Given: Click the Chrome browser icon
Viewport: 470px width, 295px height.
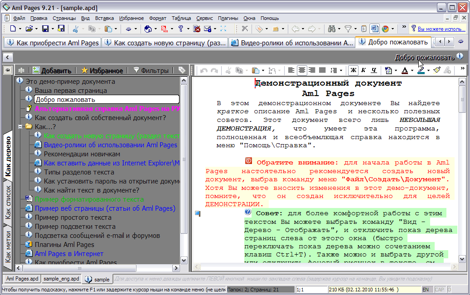Looking at the screenshot, I should pyautogui.click(x=385, y=29).
